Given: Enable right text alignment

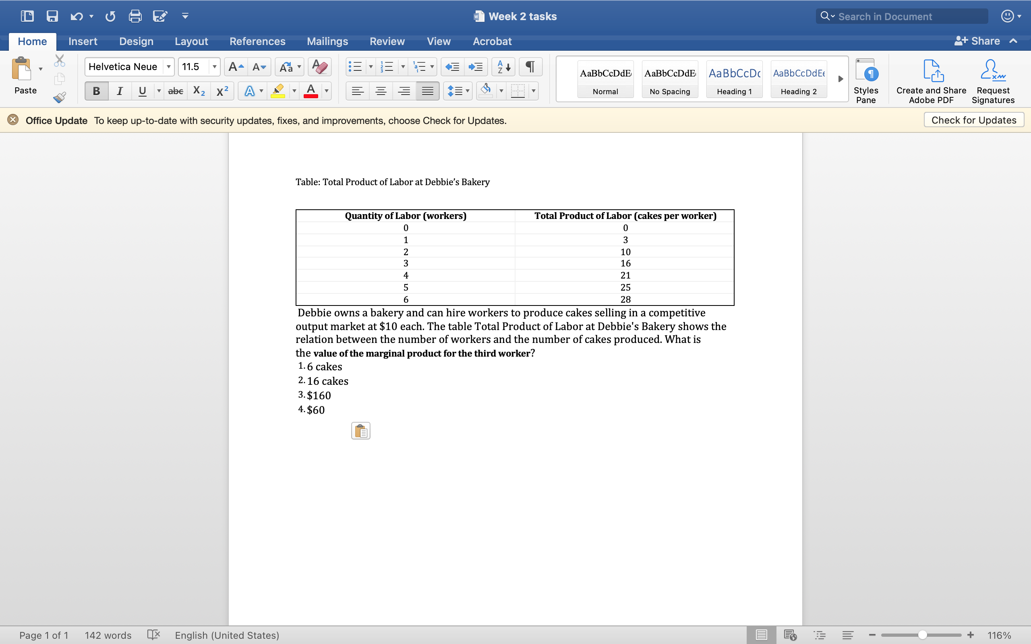Looking at the screenshot, I should [x=404, y=90].
